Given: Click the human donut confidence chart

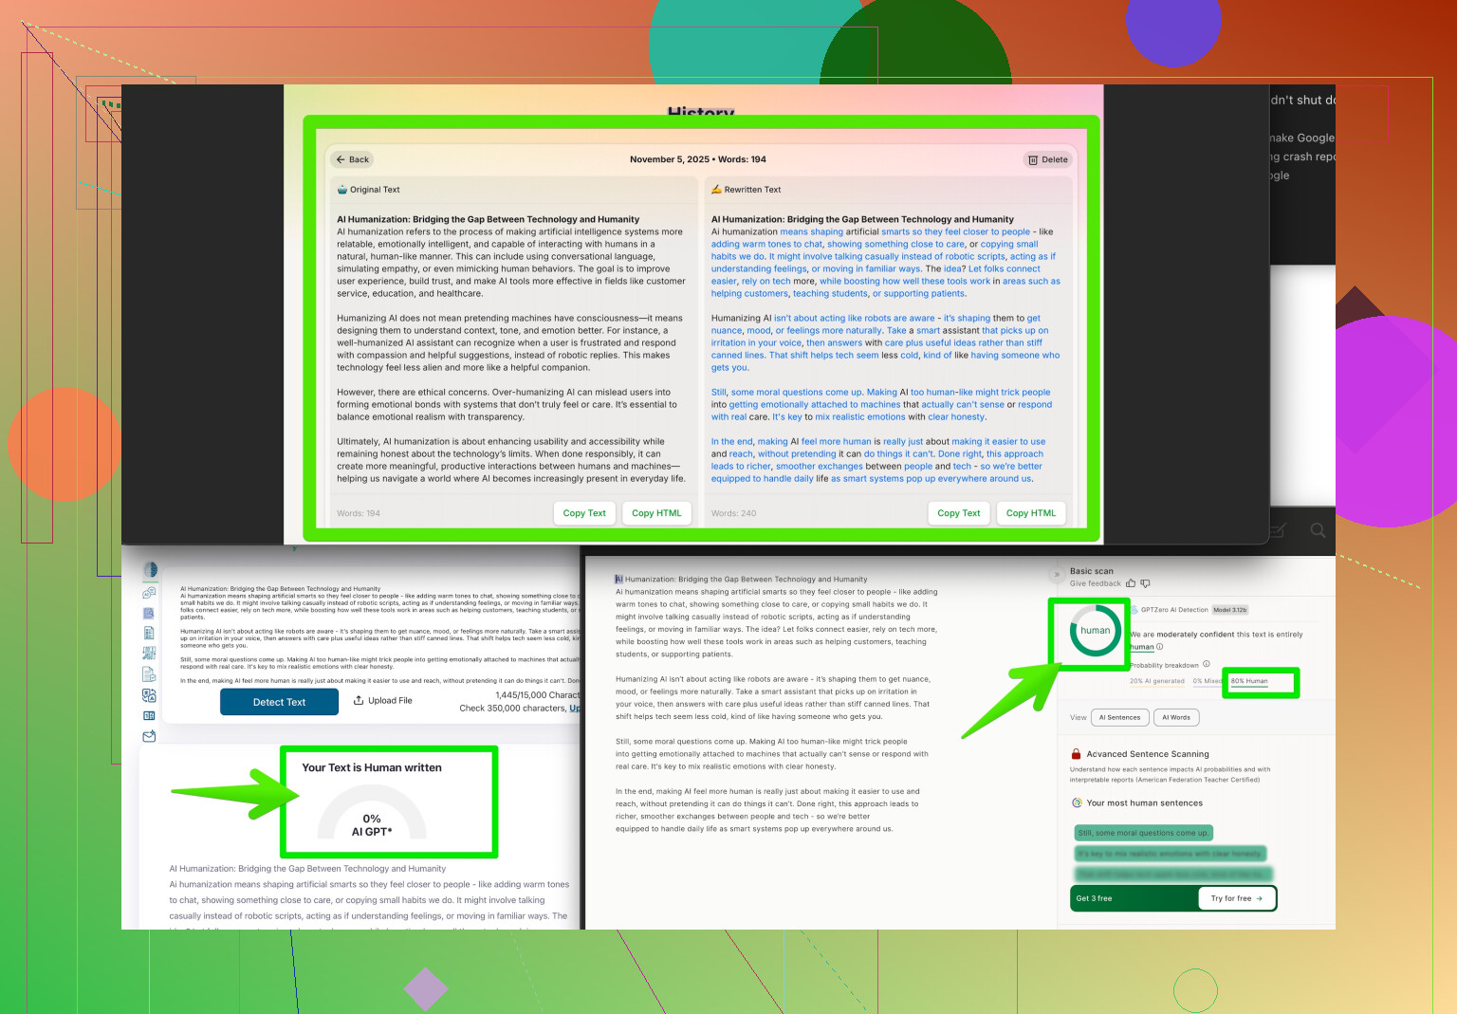Looking at the screenshot, I should click(x=1095, y=631).
